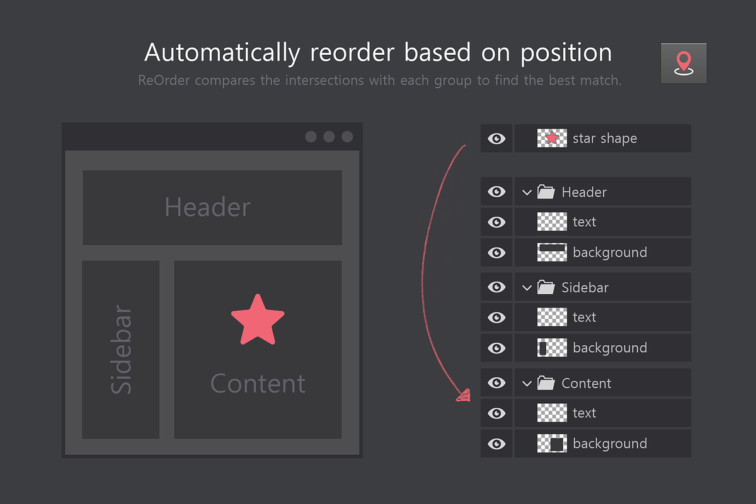Toggle visibility of the Header group
The image size is (756, 504).
point(496,192)
